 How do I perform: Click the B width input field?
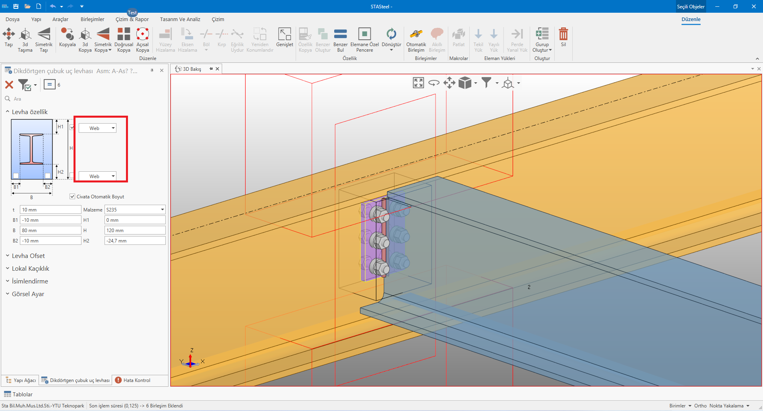click(50, 230)
